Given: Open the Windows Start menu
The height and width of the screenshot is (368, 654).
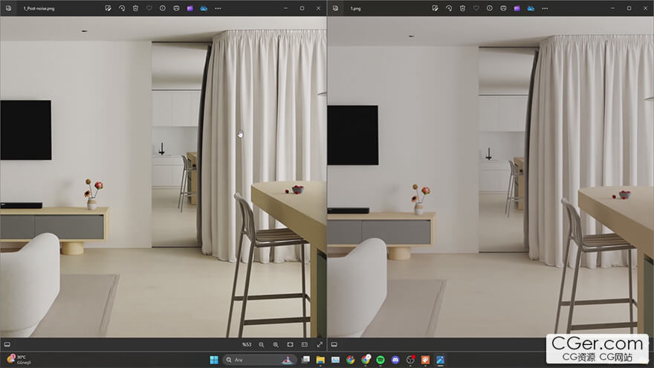Looking at the screenshot, I should (x=214, y=360).
